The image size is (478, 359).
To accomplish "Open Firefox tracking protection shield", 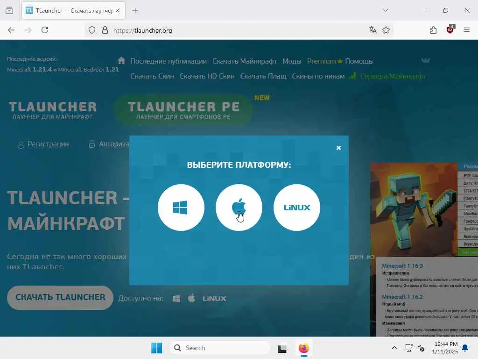I will 92,30.
